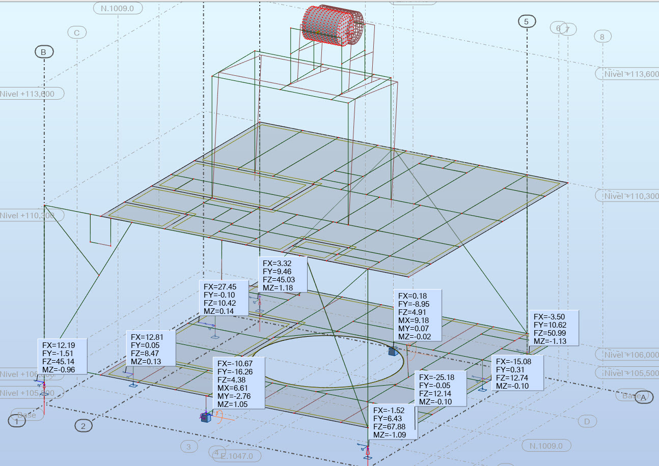Screen dimensions: 659x466
Task: Select reaction label starting FX=3.32
Action: (x=283, y=275)
